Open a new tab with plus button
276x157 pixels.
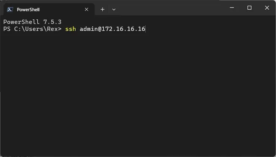(102, 9)
